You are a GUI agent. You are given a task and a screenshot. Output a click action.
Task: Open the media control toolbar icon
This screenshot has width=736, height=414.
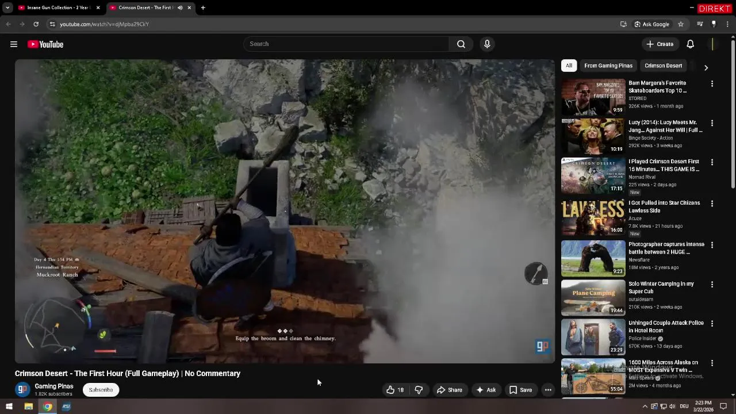(700, 24)
